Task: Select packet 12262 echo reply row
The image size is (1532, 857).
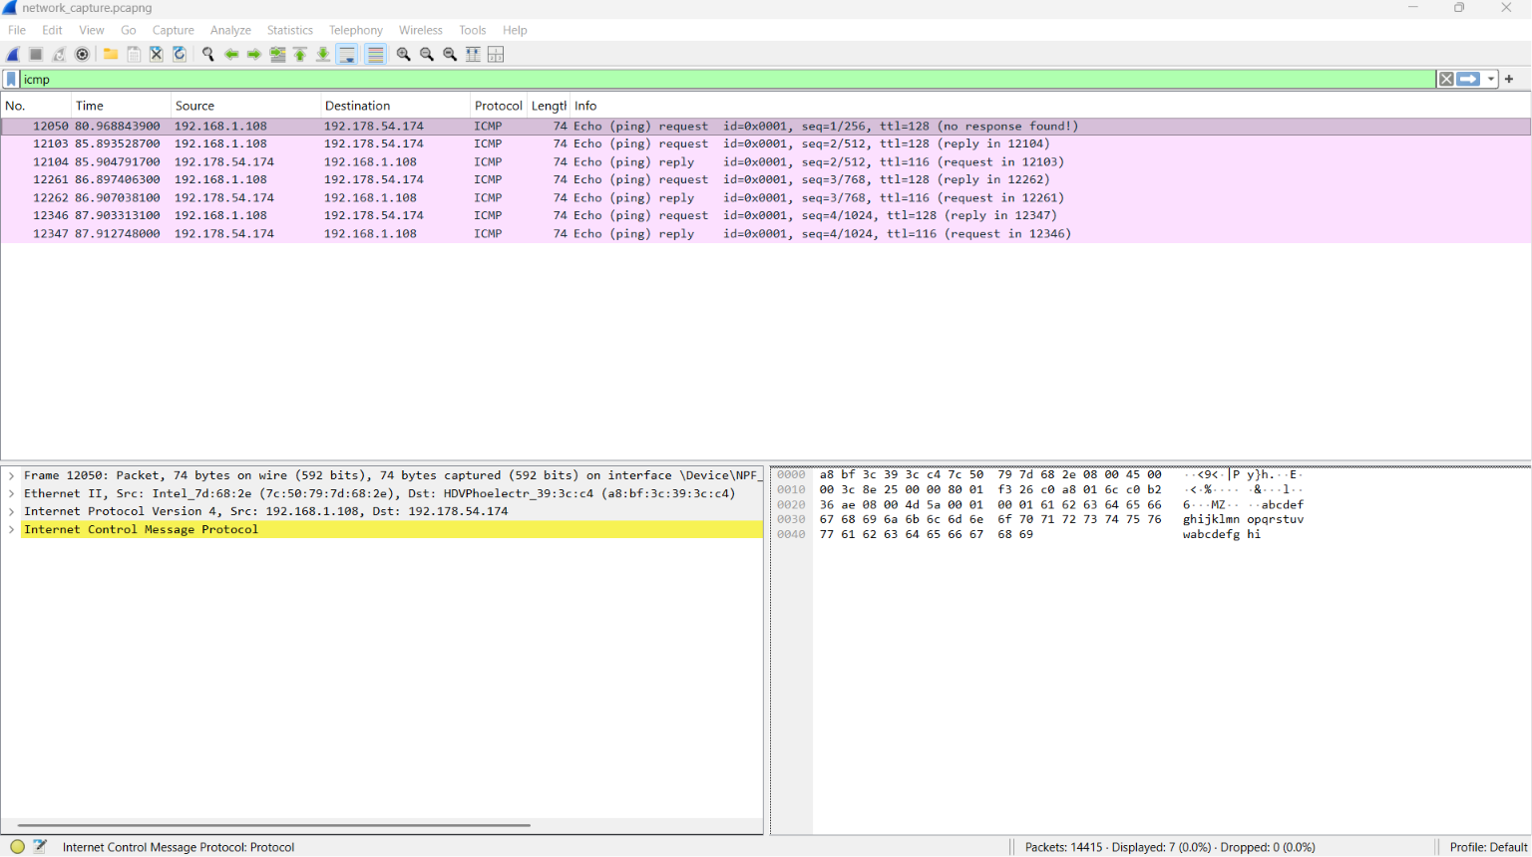Action: (x=766, y=197)
